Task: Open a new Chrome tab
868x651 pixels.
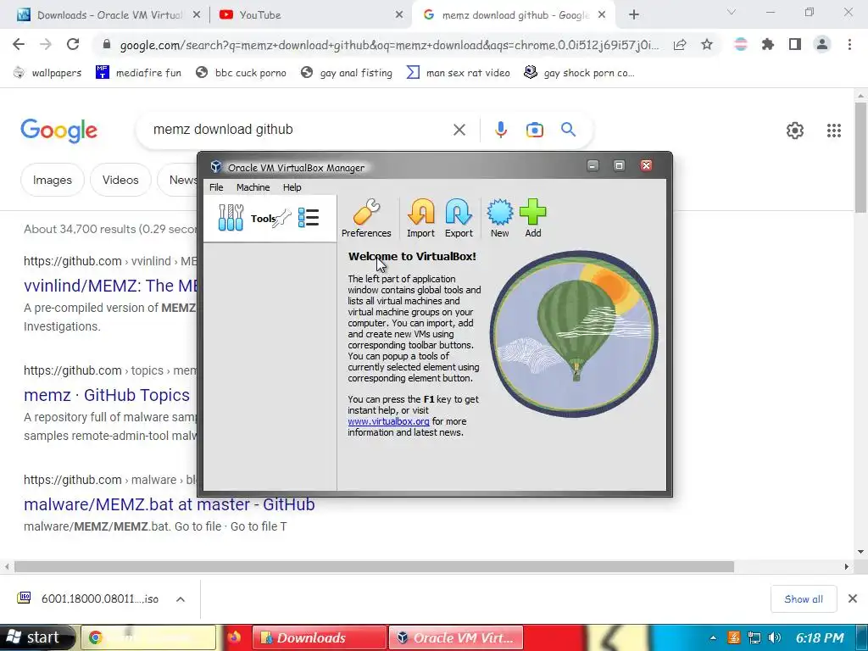Action: pos(634,15)
